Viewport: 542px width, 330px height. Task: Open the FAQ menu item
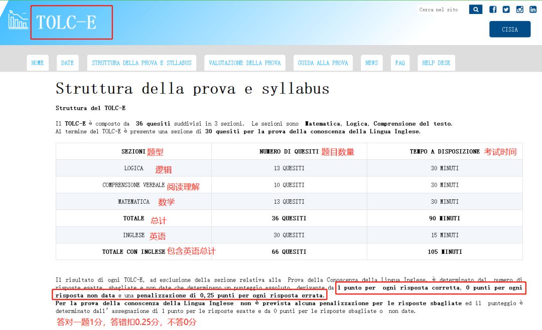[x=400, y=63]
